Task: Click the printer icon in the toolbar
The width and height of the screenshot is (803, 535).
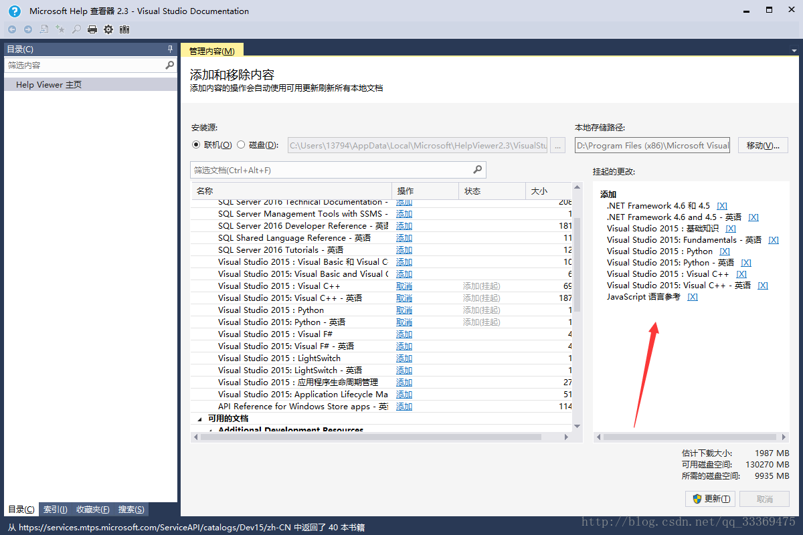Action: click(92, 29)
